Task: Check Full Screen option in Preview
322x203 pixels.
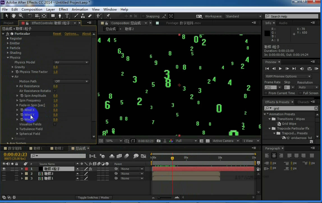Action: [300, 93]
